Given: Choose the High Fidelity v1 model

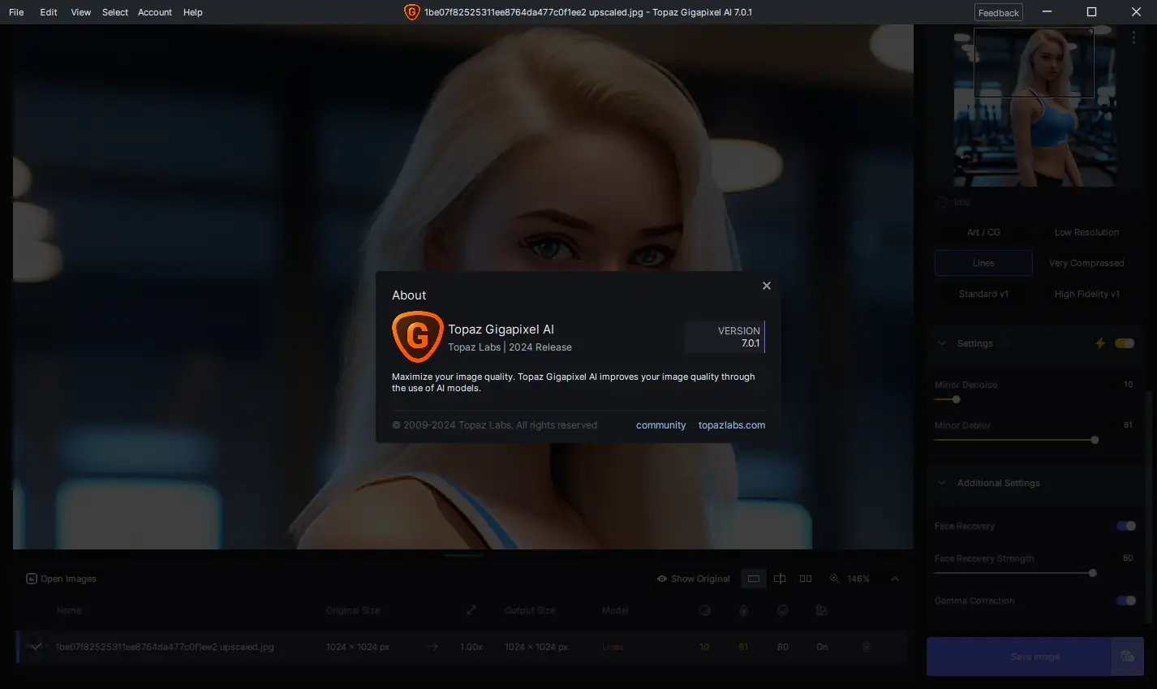Looking at the screenshot, I should [1086, 294].
